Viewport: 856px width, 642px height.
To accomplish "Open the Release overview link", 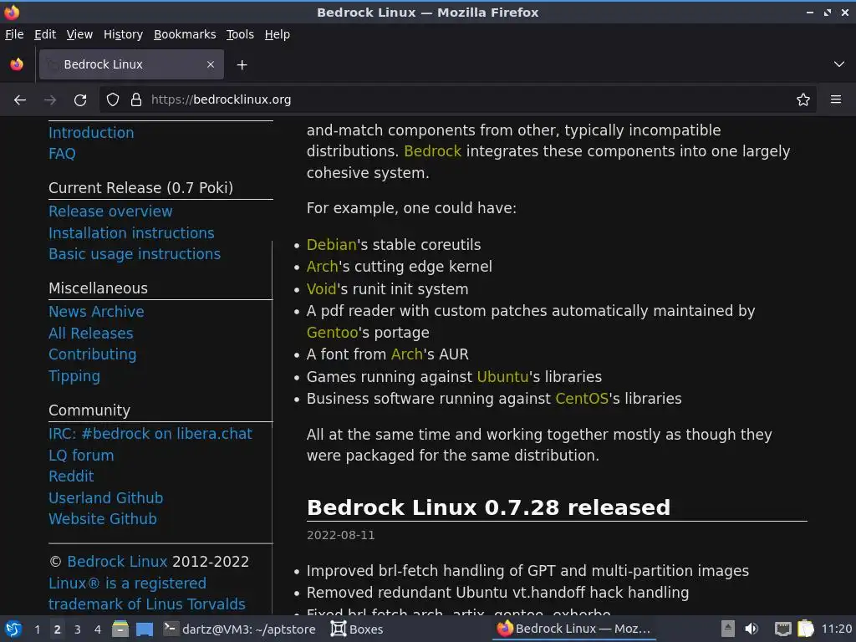I will click(110, 211).
